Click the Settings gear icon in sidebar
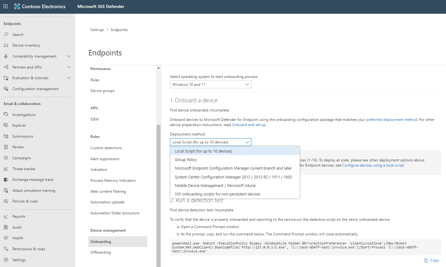Viewport: 446px width, 267px height. [x=6, y=260]
